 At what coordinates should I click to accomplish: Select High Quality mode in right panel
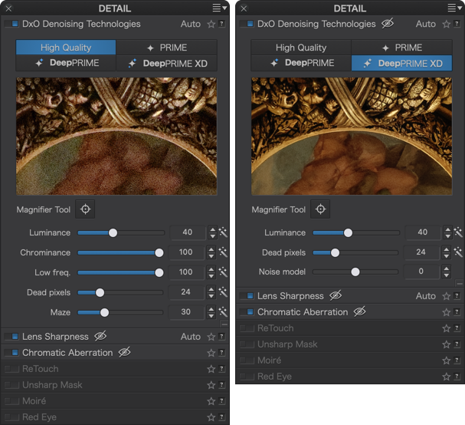point(301,48)
